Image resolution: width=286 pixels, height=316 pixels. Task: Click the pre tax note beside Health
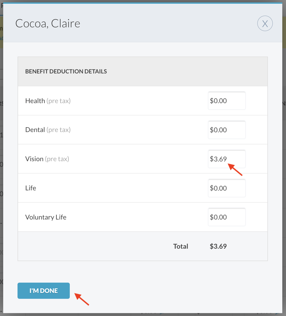[58, 101]
